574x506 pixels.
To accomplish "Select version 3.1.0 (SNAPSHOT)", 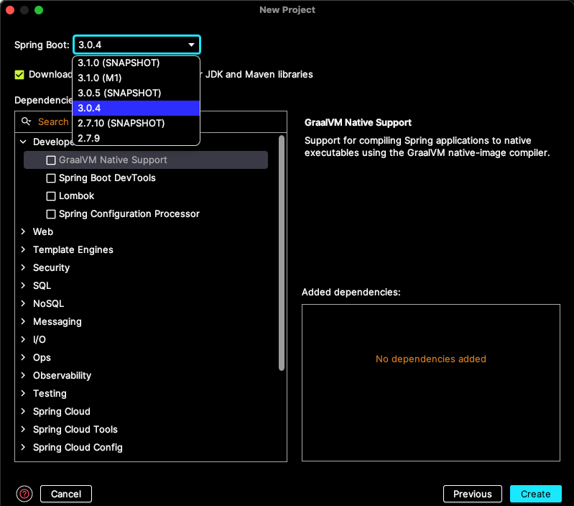I will click(x=136, y=63).
